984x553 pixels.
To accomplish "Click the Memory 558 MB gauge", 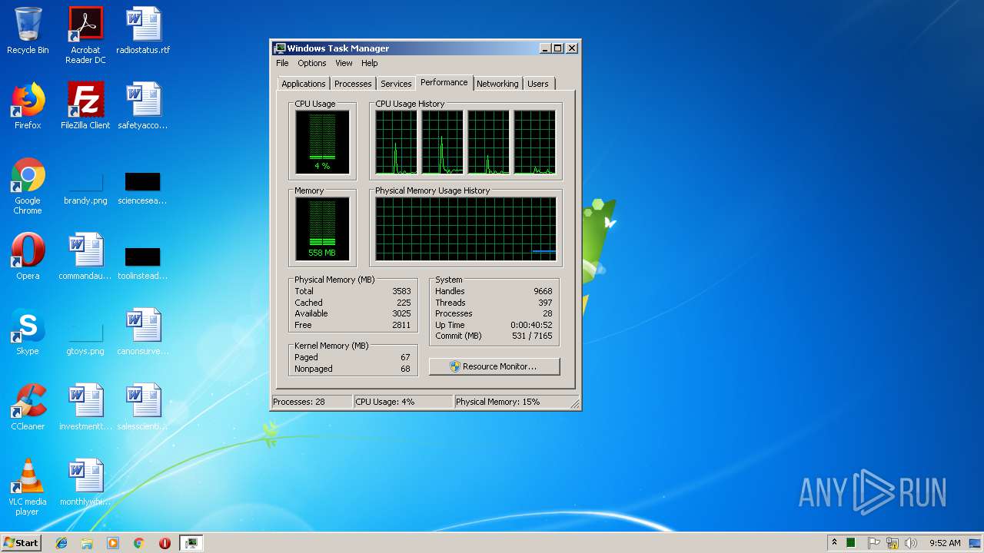I will point(322,229).
